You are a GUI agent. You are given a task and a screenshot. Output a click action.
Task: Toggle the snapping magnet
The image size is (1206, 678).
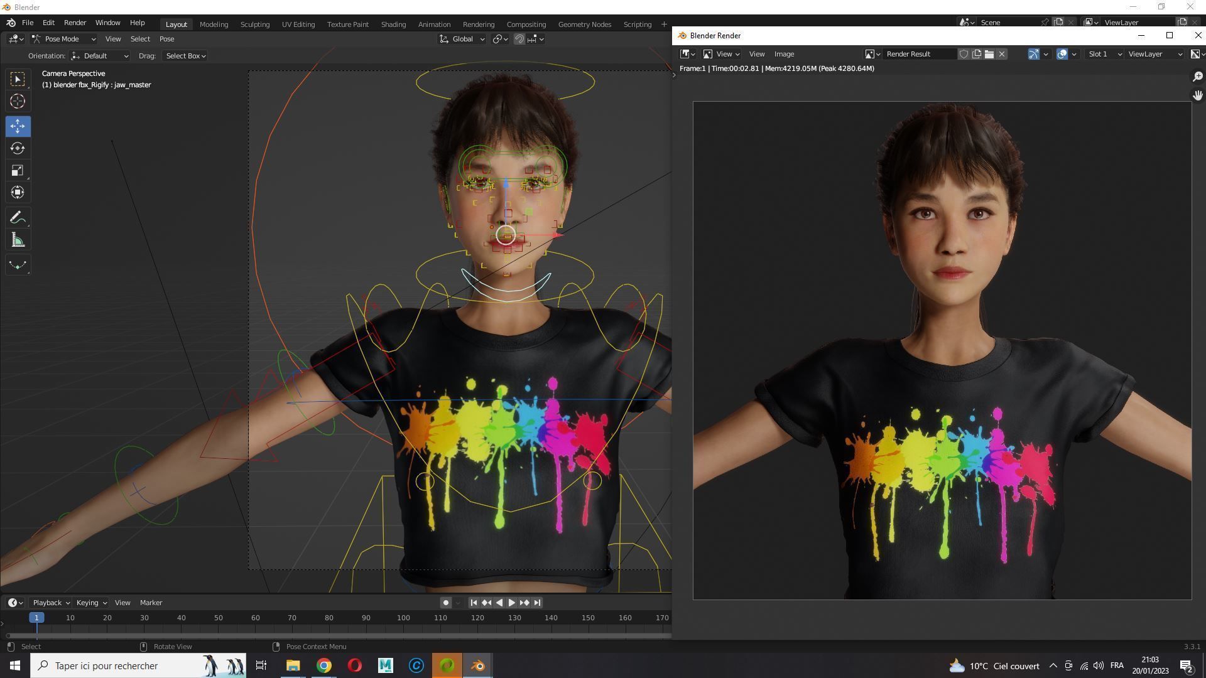point(519,39)
